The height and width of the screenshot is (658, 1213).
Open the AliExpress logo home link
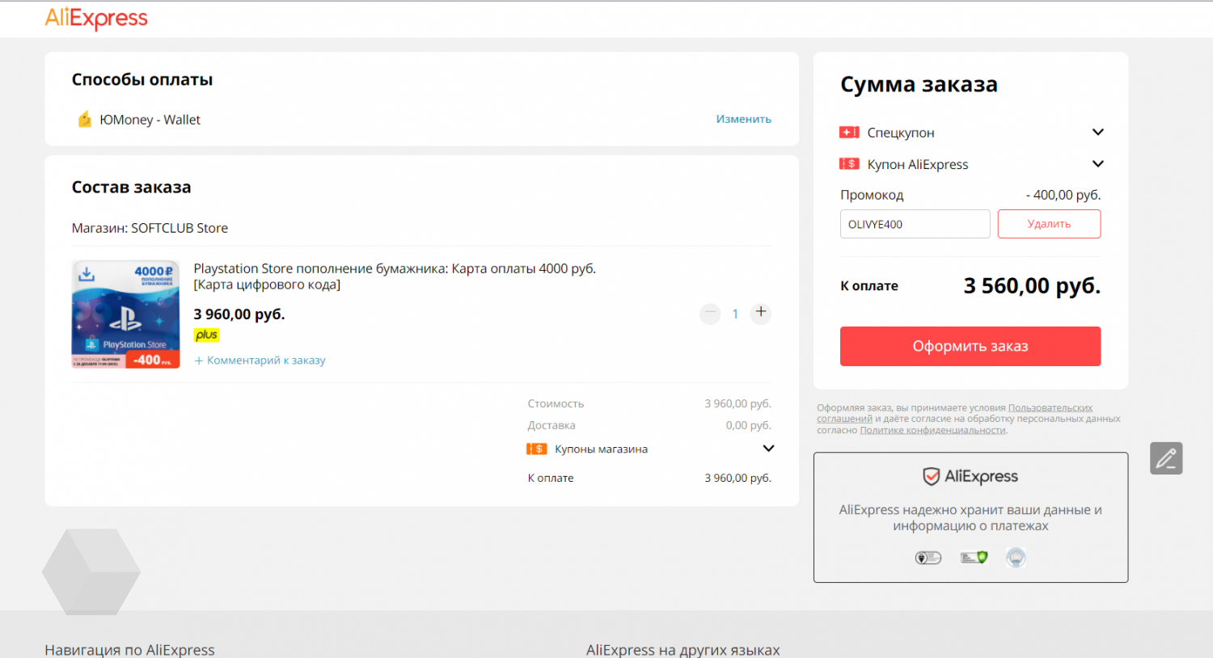(96, 19)
